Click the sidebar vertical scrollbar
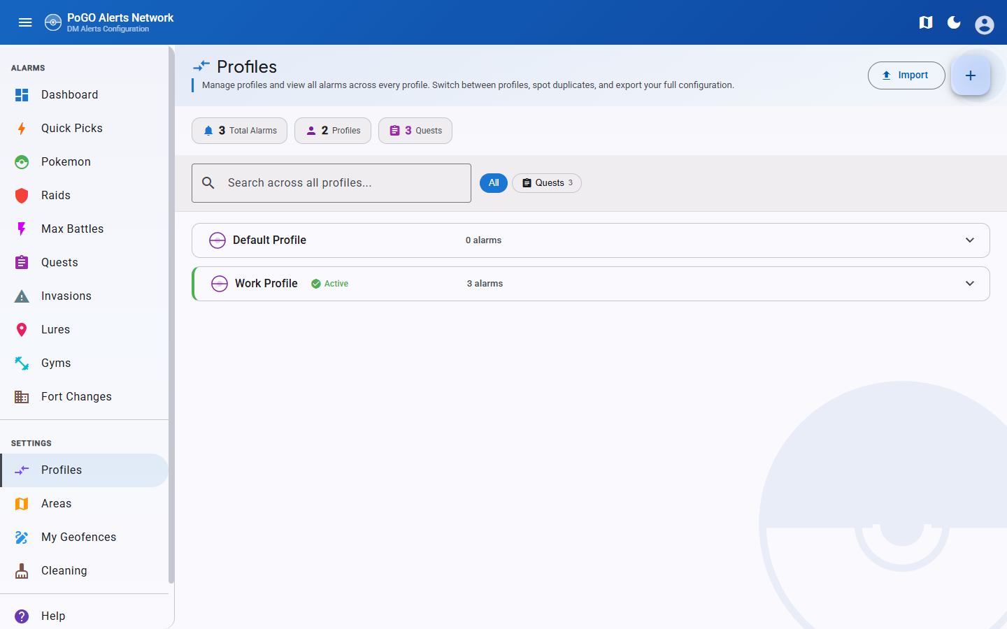 (171, 314)
